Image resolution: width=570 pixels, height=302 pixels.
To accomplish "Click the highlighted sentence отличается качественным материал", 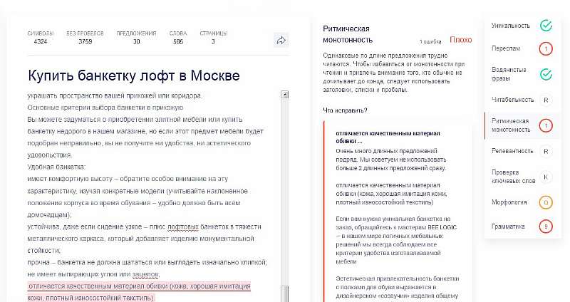I will 139,292.
